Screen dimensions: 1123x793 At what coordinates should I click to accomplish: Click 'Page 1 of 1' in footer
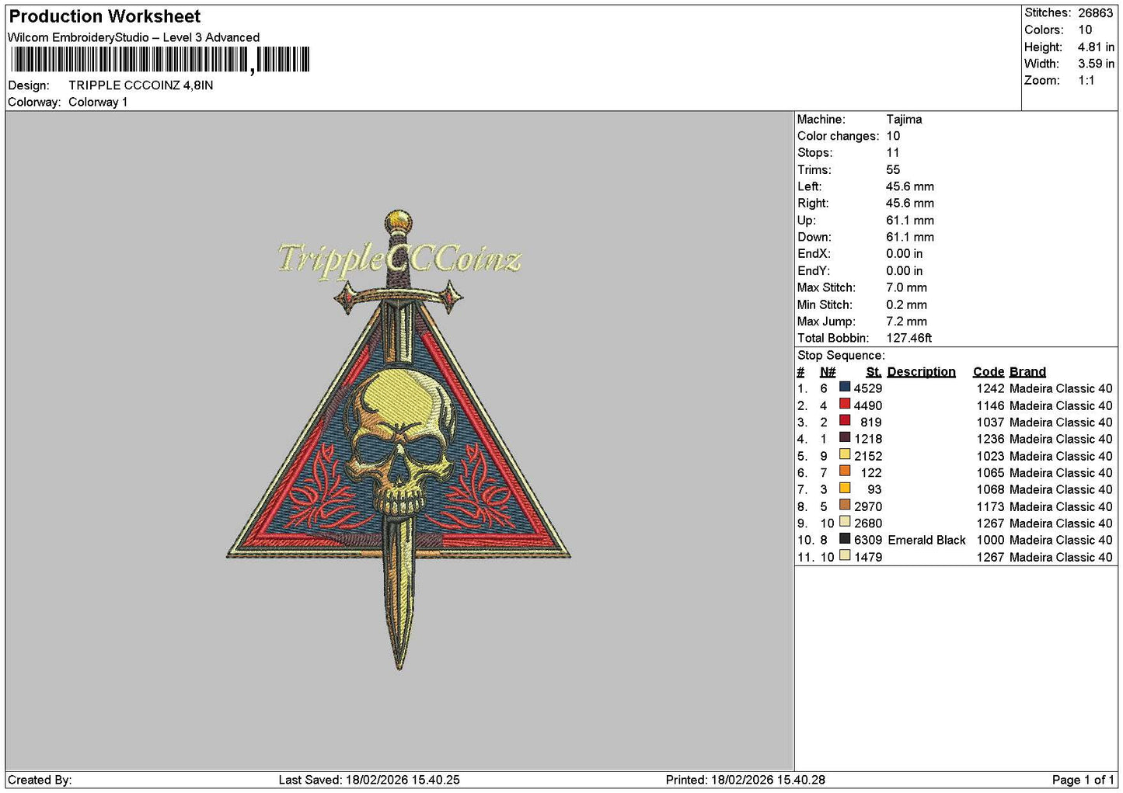pyautogui.click(x=1083, y=780)
